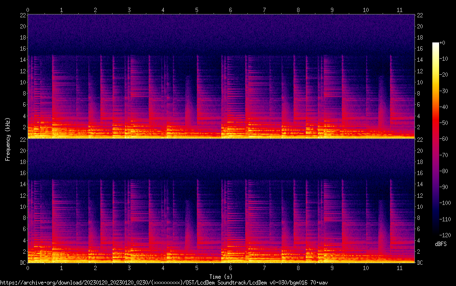Click the upper channel's 16 kHz left axis label

point(22,48)
